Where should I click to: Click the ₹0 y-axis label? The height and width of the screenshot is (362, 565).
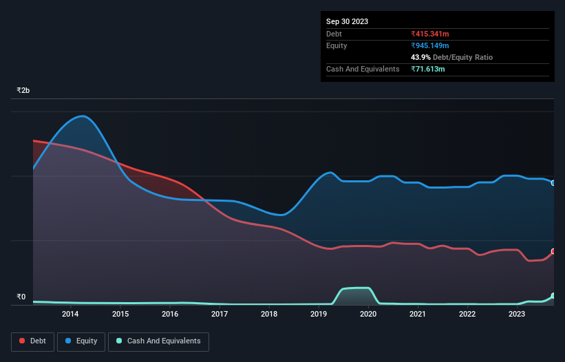coord(21,297)
